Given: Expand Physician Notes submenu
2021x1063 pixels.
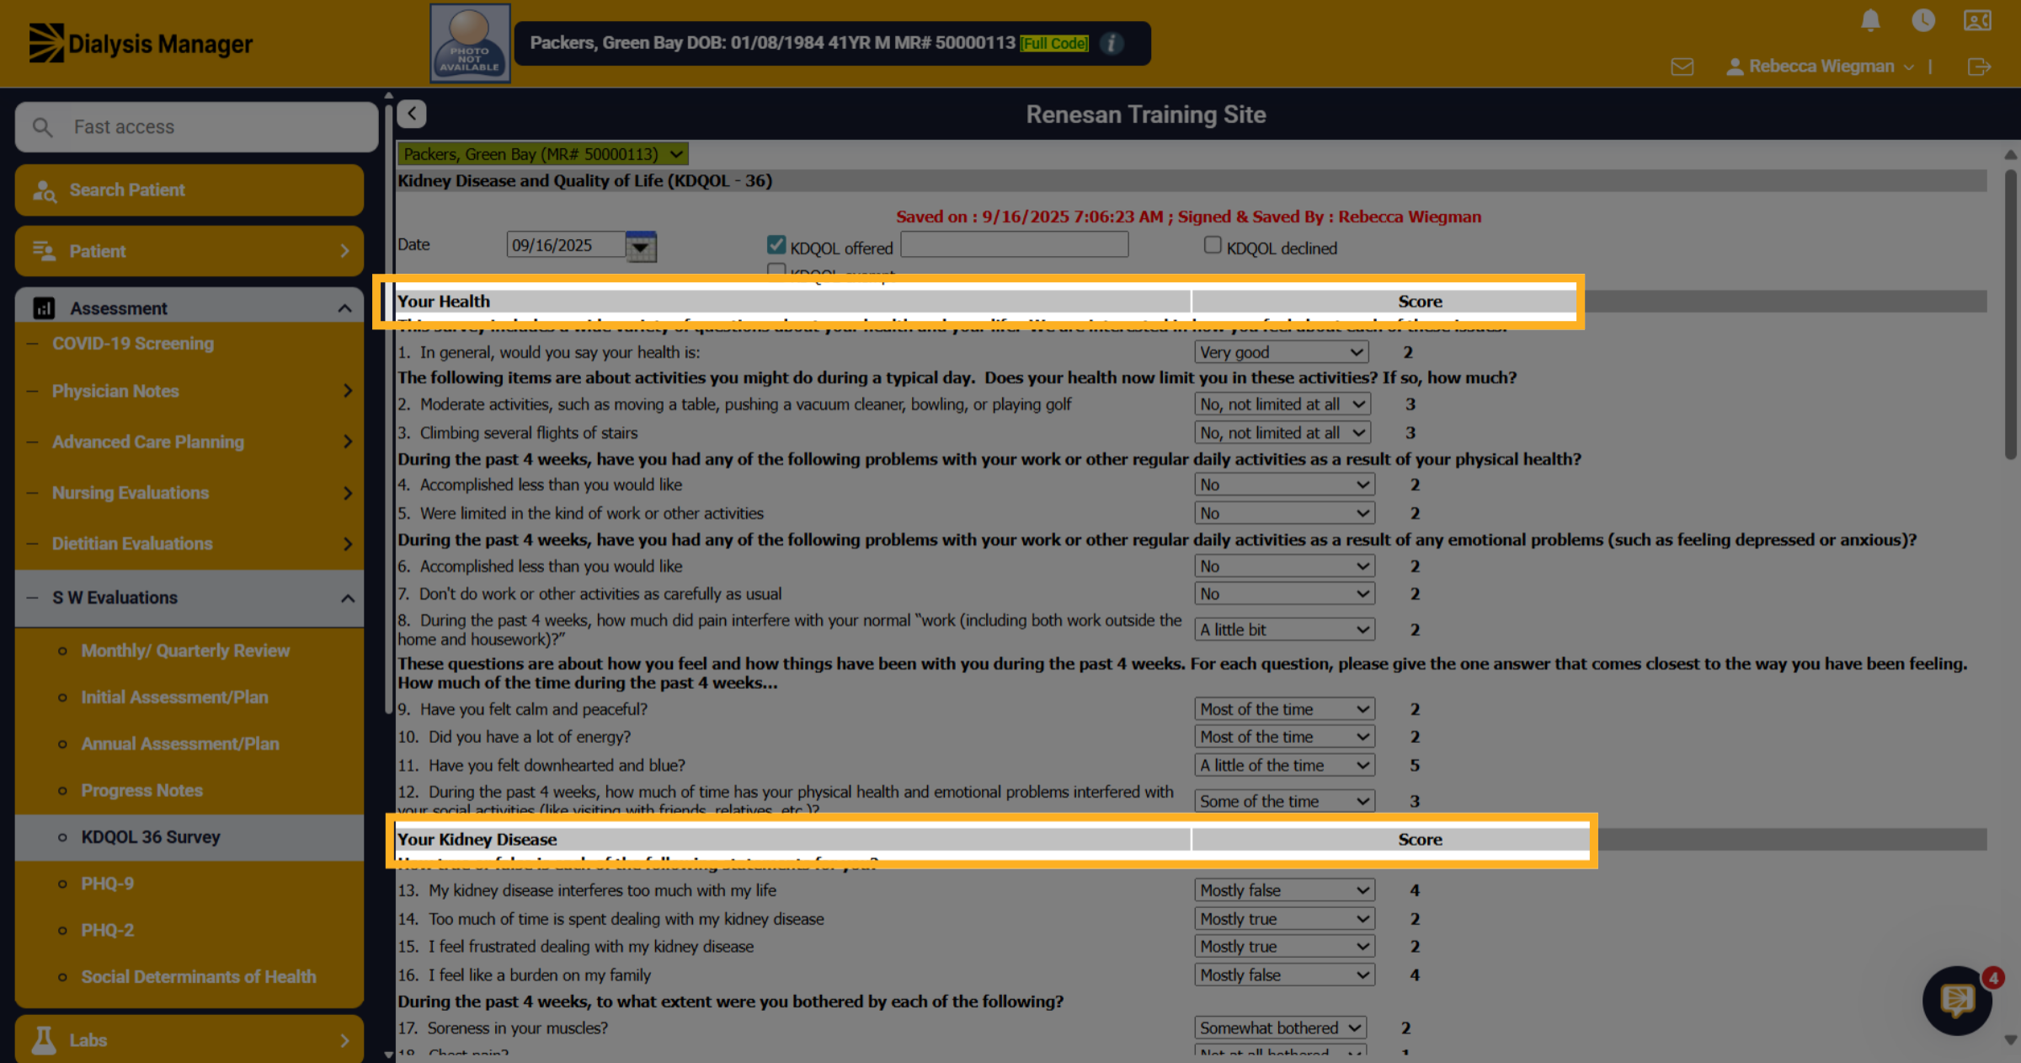Looking at the screenshot, I should click(x=189, y=391).
